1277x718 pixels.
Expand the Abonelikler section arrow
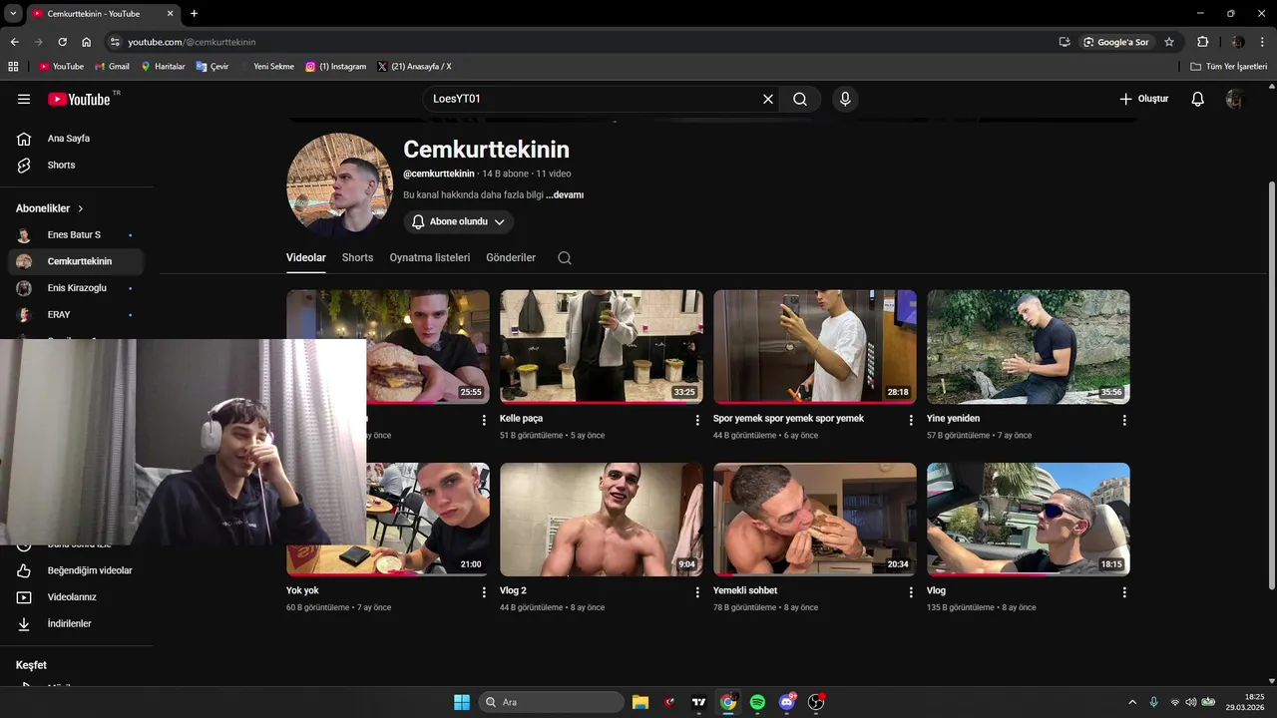tap(81, 208)
